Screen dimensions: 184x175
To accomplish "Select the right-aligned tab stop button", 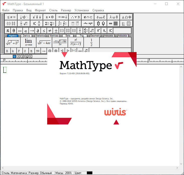I will point(22,57).
